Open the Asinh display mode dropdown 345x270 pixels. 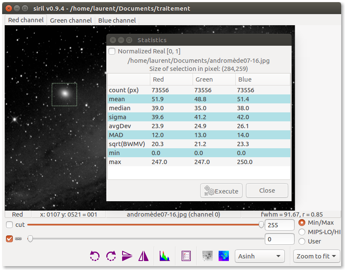point(260,256)
